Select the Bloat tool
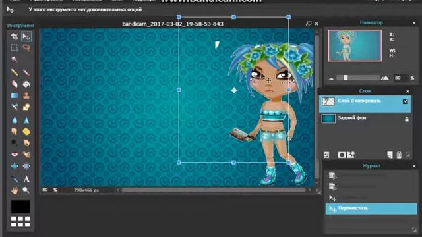This screenshot has width=422, height=237. tap(15, 166)
